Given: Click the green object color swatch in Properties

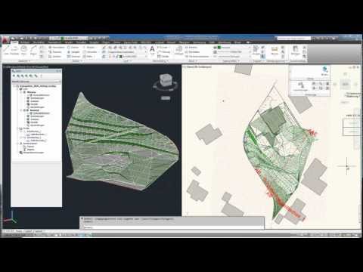Looking at the screenshot, I should tap(219, 48).
